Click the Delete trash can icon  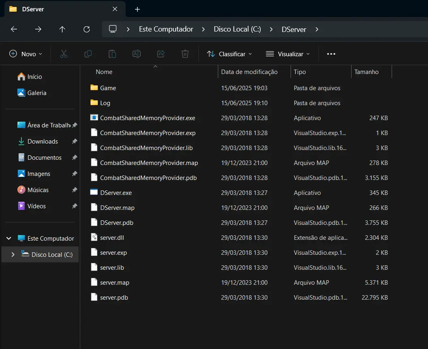click(185, 54)
